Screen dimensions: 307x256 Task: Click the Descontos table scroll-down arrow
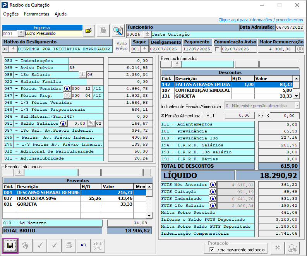(296, 96)
